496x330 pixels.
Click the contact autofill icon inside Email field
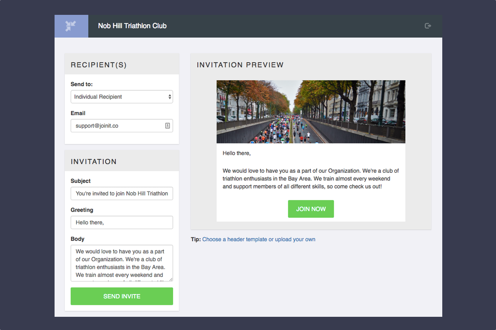(167, 125)
